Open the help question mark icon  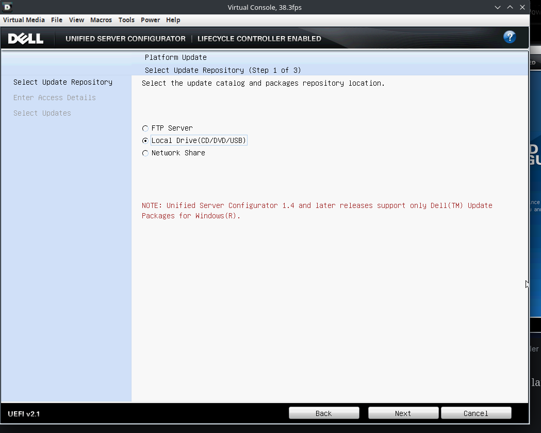pyautogui.click(x=510, y=37)
